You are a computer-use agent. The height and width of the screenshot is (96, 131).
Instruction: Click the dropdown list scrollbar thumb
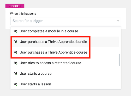119,60
